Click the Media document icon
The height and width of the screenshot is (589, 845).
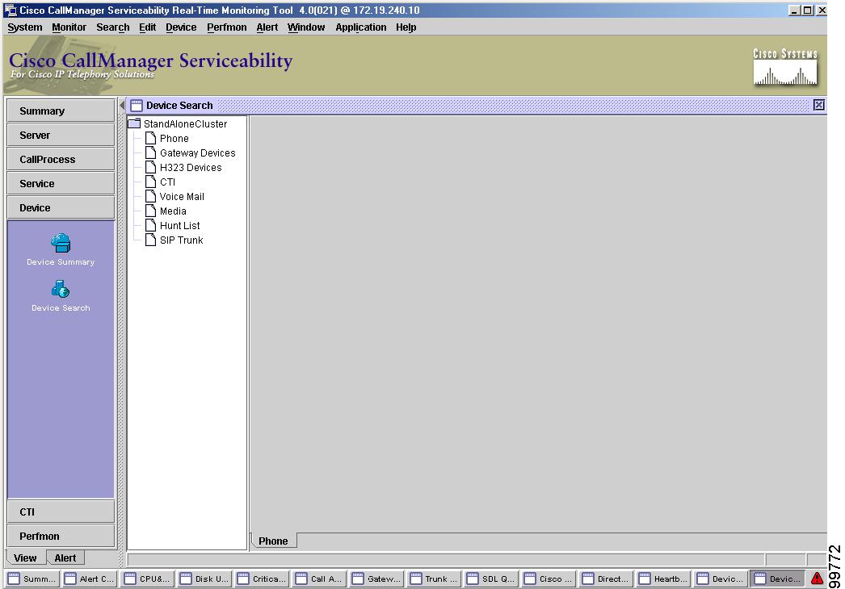click(x=151, y=211)
